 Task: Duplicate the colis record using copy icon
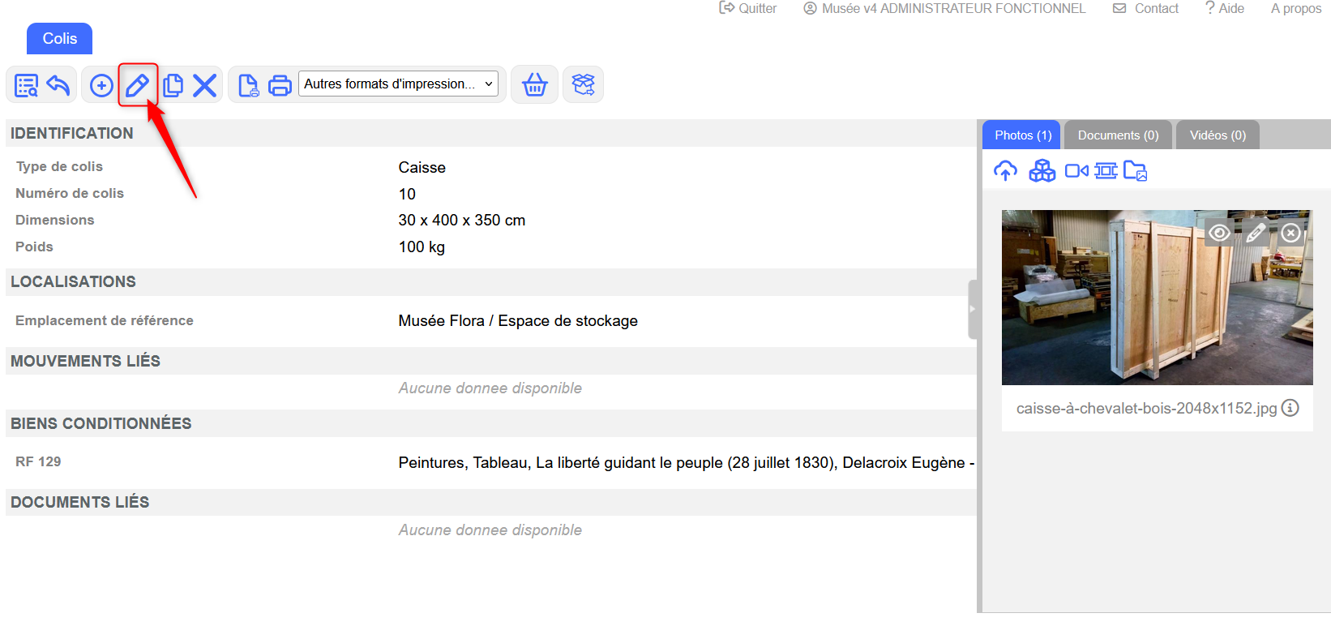[x=172, y=85]
